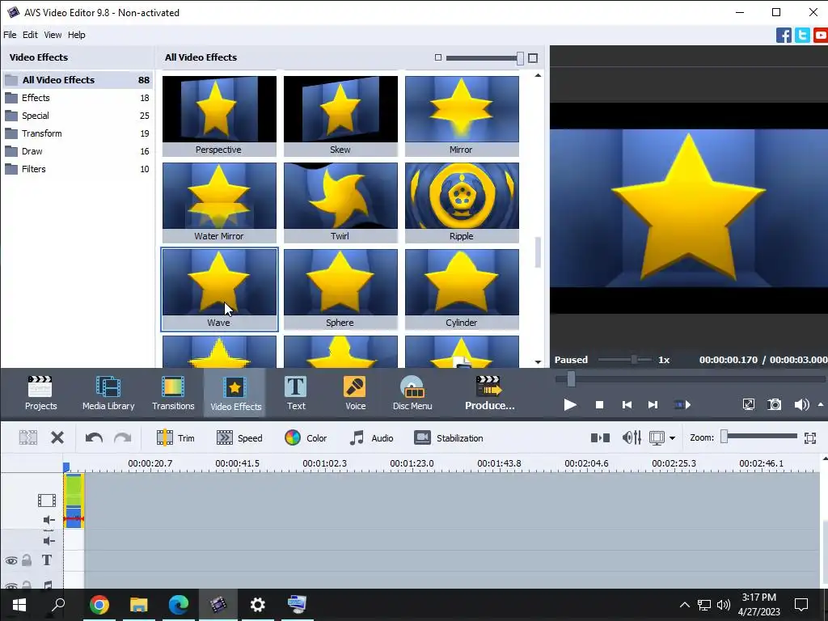
Task: Redo the last undone action
Action: tap(123, 437)
